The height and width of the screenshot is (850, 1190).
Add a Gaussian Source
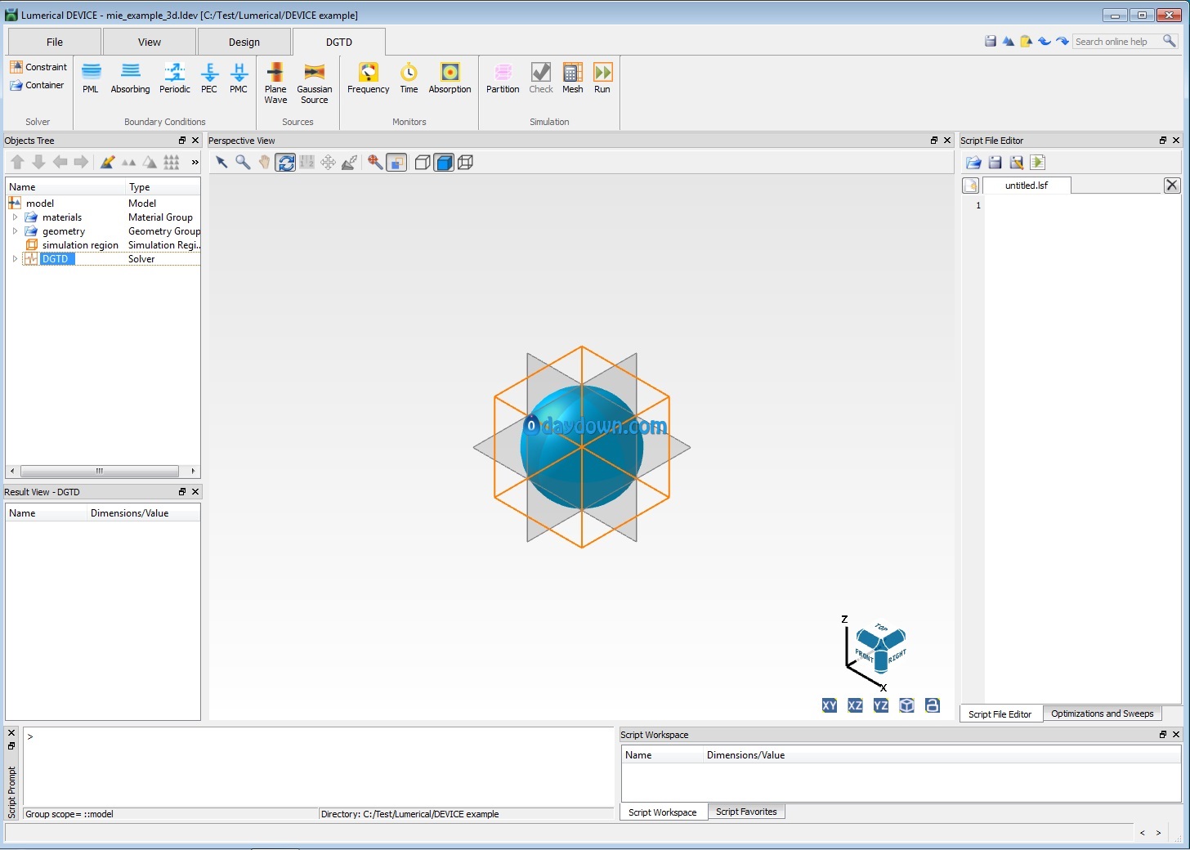tap(314, 83)
